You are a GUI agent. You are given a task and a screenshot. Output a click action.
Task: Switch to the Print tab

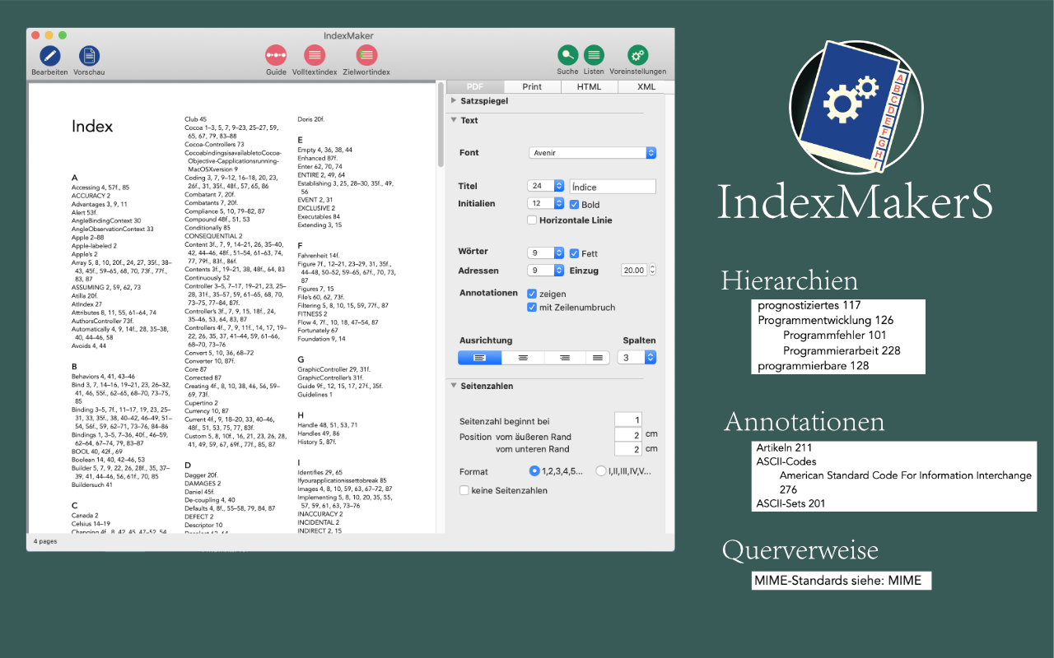532,86
